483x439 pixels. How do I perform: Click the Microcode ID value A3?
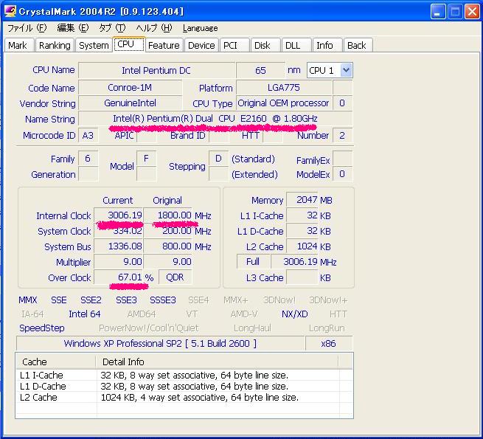pyautogui.click(x=88, y=135)
